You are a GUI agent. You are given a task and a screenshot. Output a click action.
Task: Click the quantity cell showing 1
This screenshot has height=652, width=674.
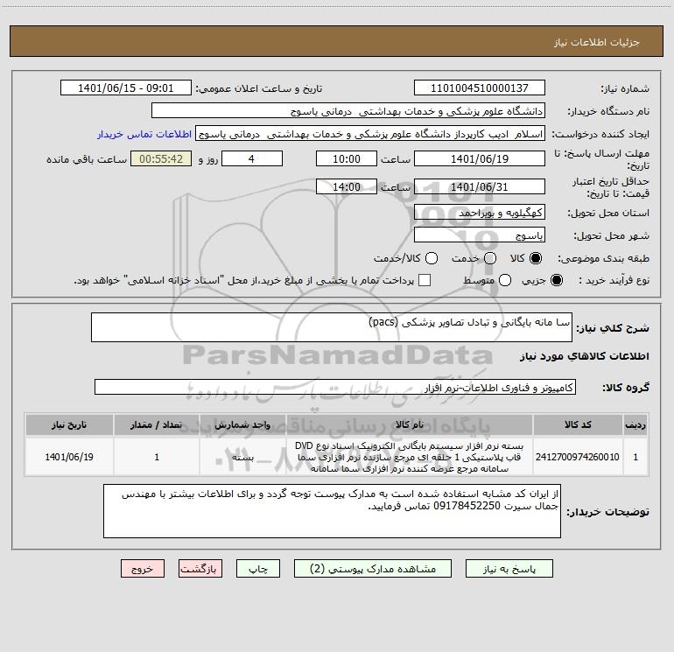pyautogui.click(x=157, y=457)
